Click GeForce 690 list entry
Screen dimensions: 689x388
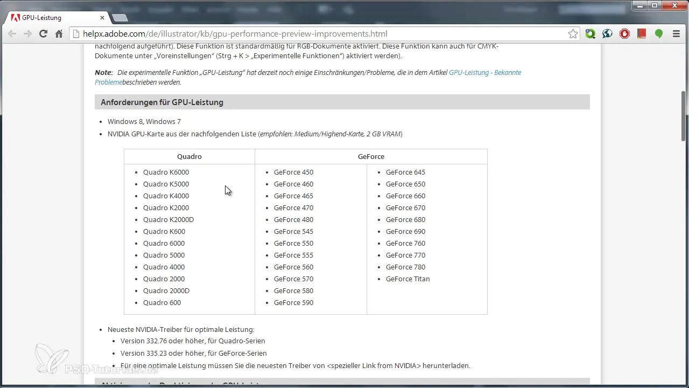[405, 232]
